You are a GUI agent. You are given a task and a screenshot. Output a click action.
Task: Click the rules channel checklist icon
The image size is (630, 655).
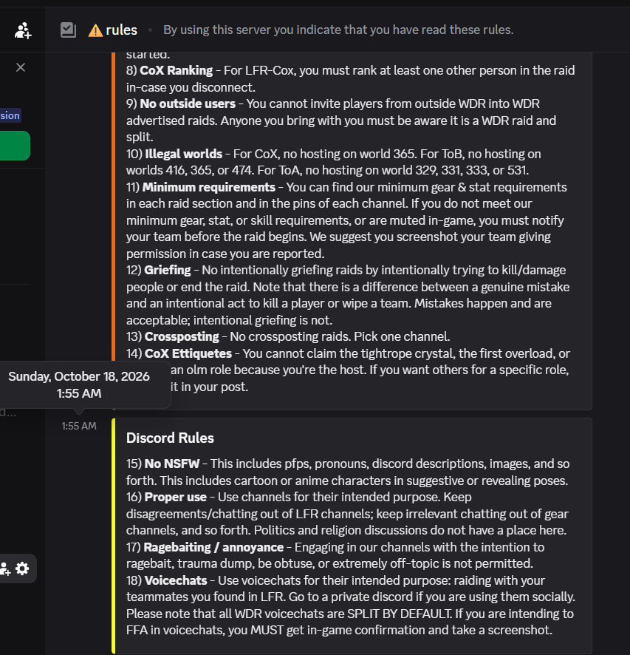point(68,30)
